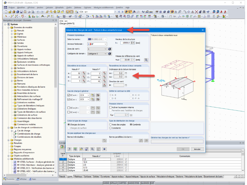
Task: Click units 0.00 icon at dialog bottom
Action: [x=75, y=149]
